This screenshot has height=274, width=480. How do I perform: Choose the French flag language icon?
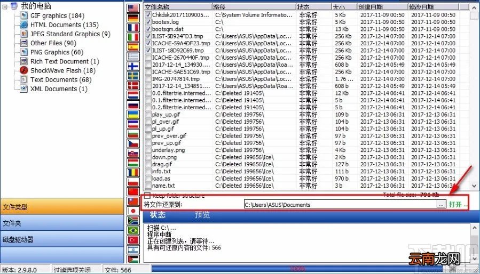coord(133,28)
